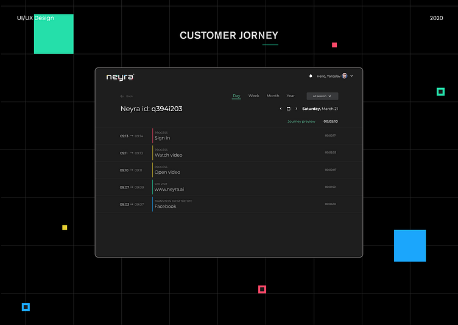Click the Journey preview link
The width and height of the screenshot is (458, 325).
301,121
